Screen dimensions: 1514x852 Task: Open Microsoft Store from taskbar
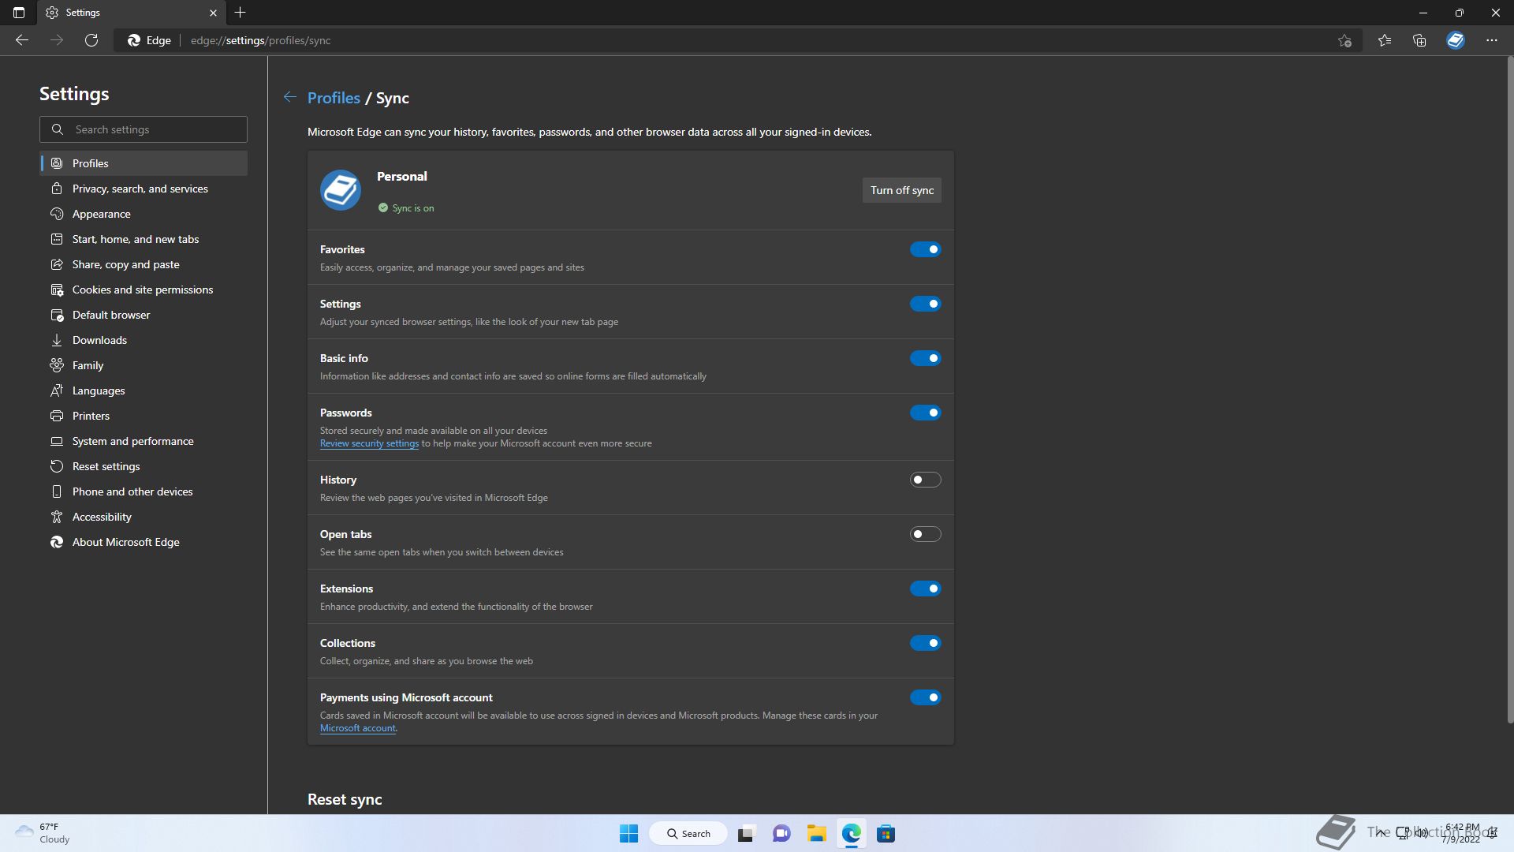point(886,834)
